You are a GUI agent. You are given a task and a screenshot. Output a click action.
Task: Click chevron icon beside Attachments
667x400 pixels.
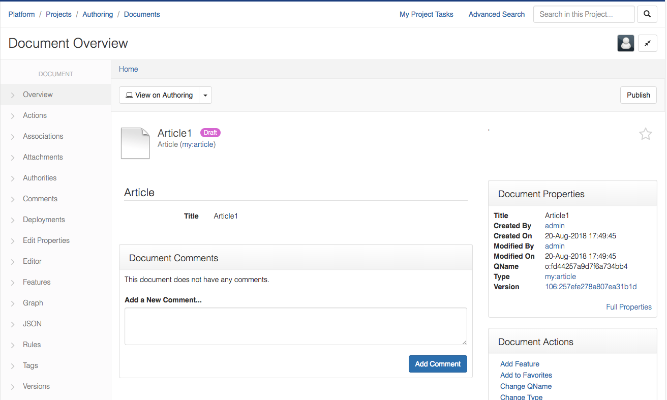[13, 158]
